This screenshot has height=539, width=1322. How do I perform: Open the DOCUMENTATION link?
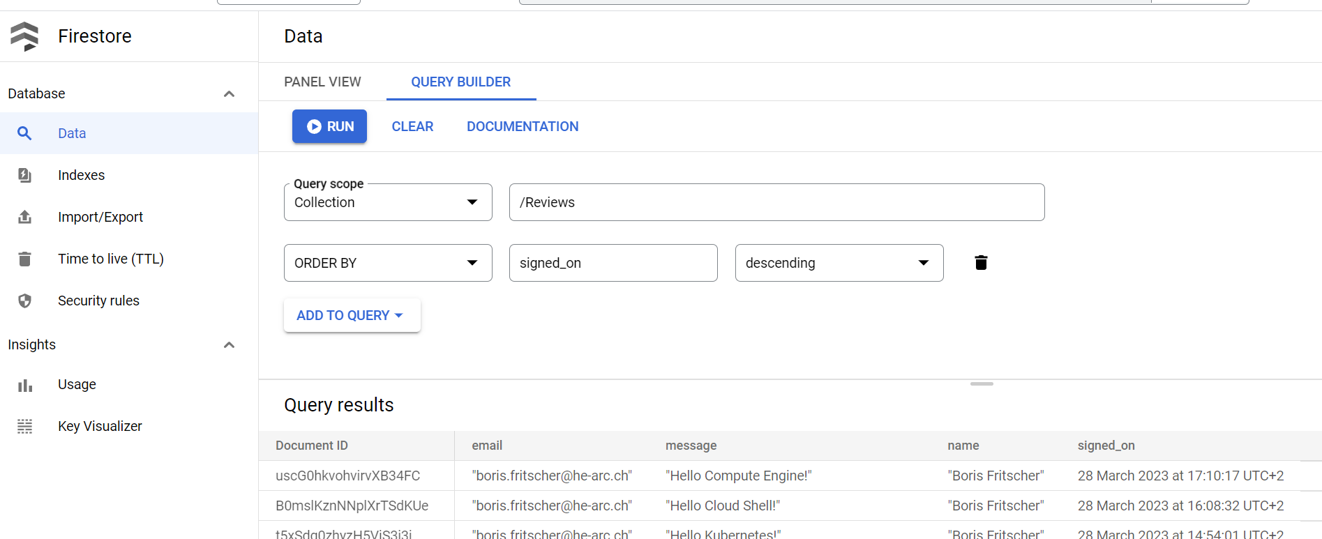pos(523,126)
